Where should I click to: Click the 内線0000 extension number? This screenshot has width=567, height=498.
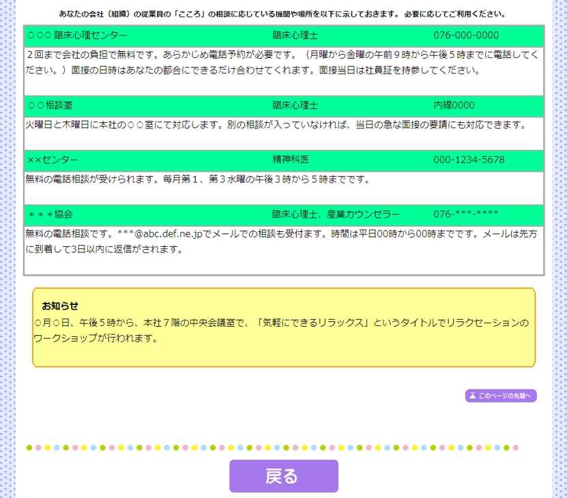pyautogui.click(x=454, y=105)
